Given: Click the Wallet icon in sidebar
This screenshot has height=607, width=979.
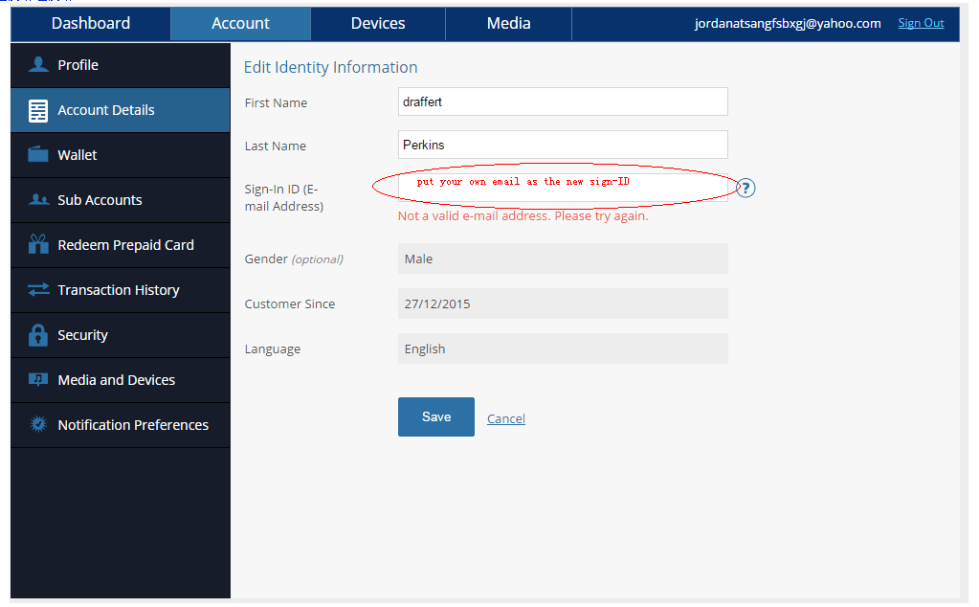Looking at the screenshot, I should (38, 155).
